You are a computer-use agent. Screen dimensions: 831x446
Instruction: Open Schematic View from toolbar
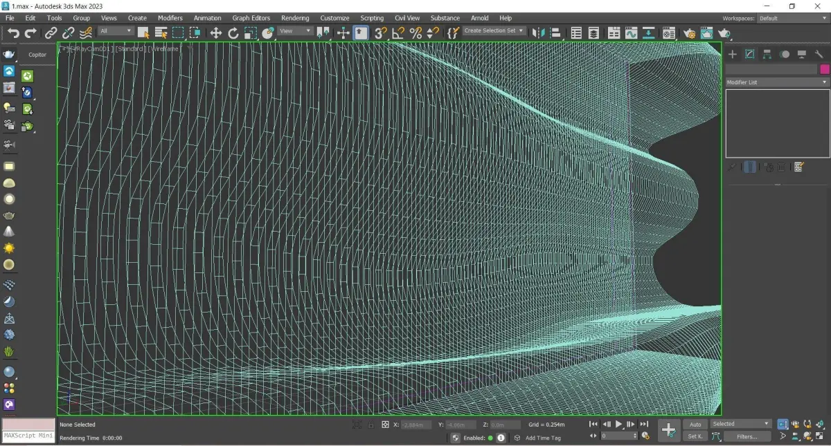click(648, 32)
